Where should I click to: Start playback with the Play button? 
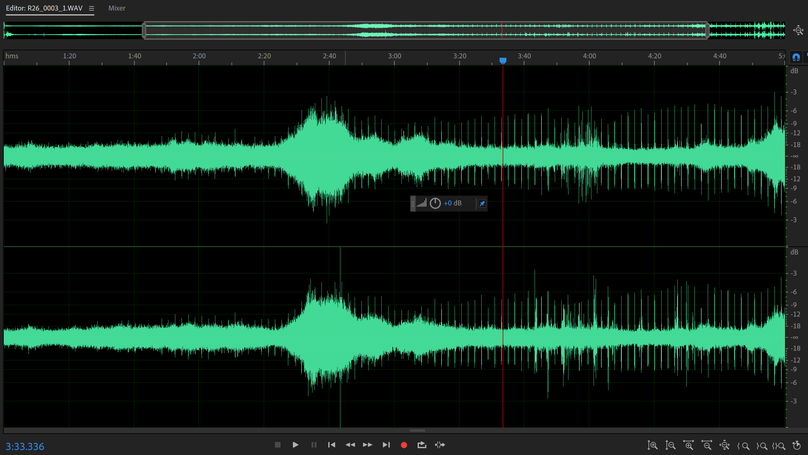[295, 445]
